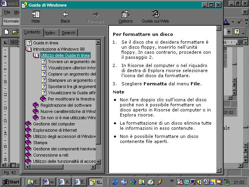Open Copiare un argomento topic
249x187 pixels.
[x=72, y=74]
